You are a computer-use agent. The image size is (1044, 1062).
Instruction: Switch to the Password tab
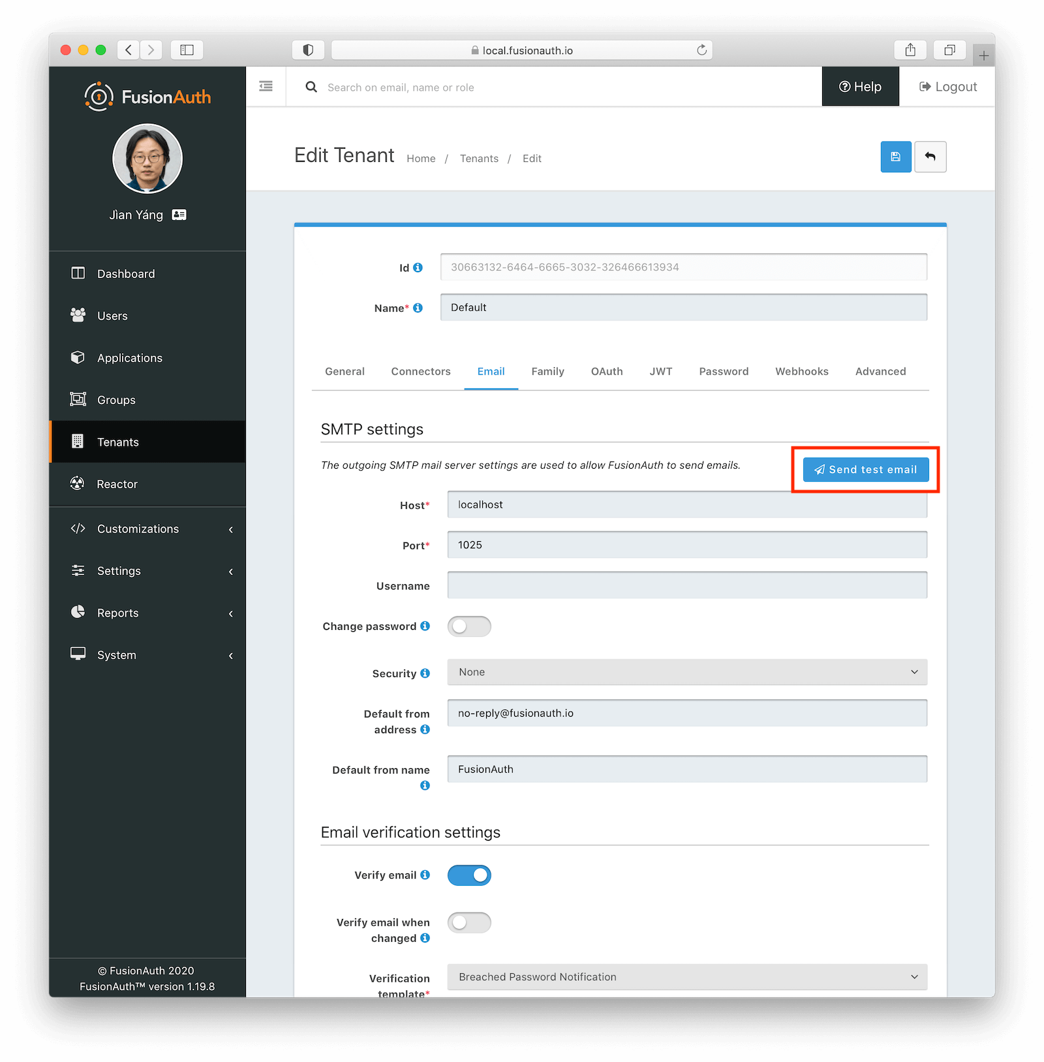(724, 371)
